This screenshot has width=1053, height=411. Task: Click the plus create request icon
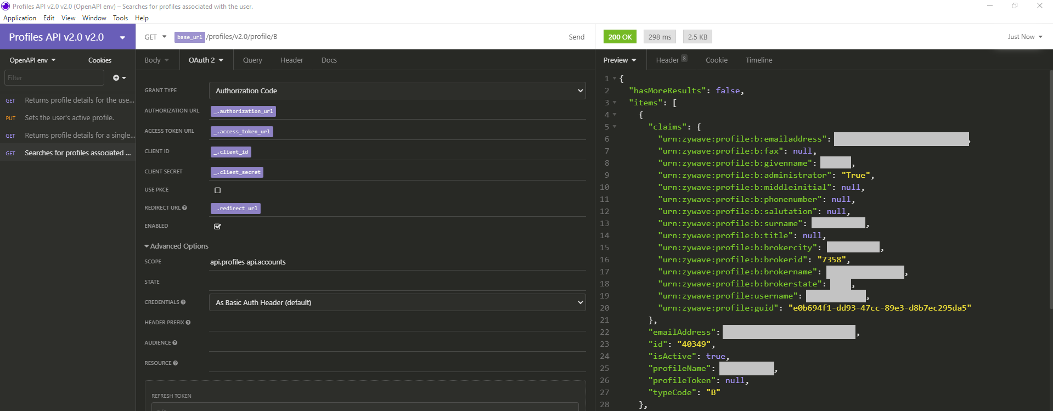116,78
